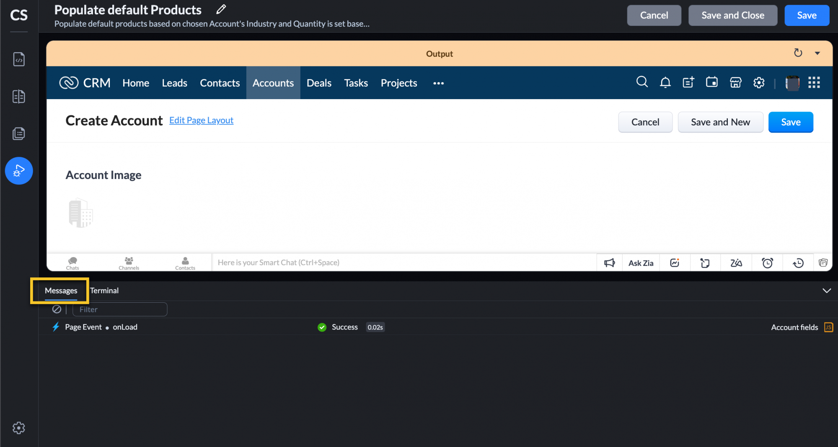
Task: Open the documentation book icon in sidebar
Action: pyautogui.click(x=19, y=97)
